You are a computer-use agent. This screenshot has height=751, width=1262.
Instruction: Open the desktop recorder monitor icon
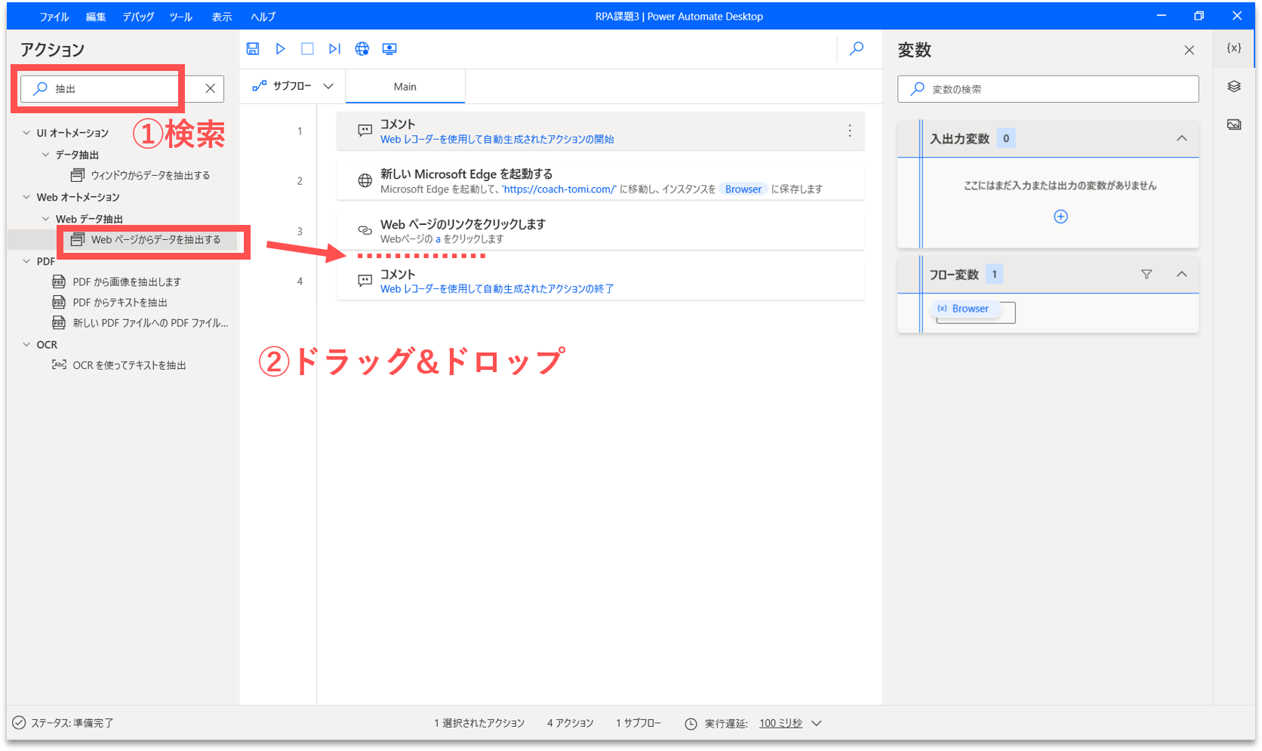click(389, 49)
